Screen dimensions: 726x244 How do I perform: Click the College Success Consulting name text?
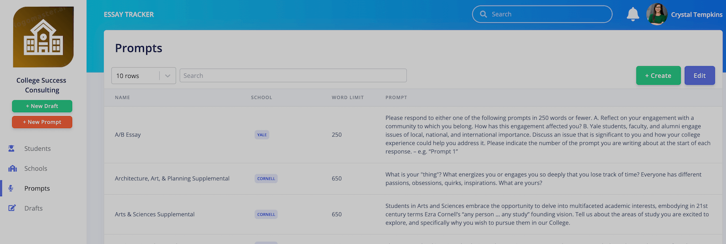pos(42,85)
